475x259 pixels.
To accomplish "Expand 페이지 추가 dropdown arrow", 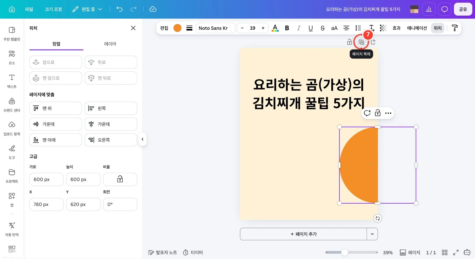I will coord(372,234).
